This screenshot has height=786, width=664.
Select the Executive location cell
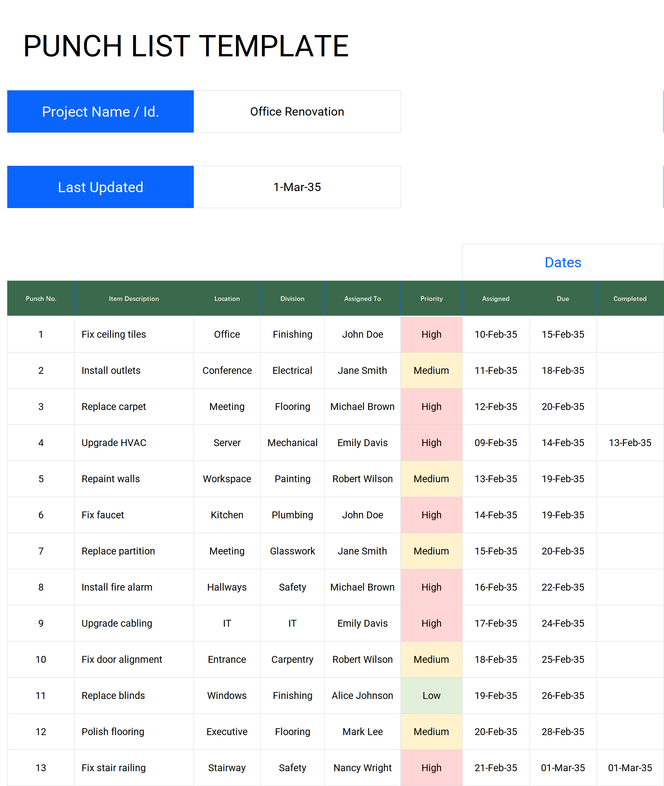click(227, 732)
